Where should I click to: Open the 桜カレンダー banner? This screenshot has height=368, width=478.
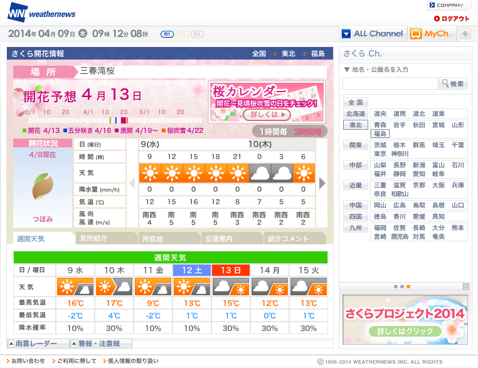pos(267,102)
